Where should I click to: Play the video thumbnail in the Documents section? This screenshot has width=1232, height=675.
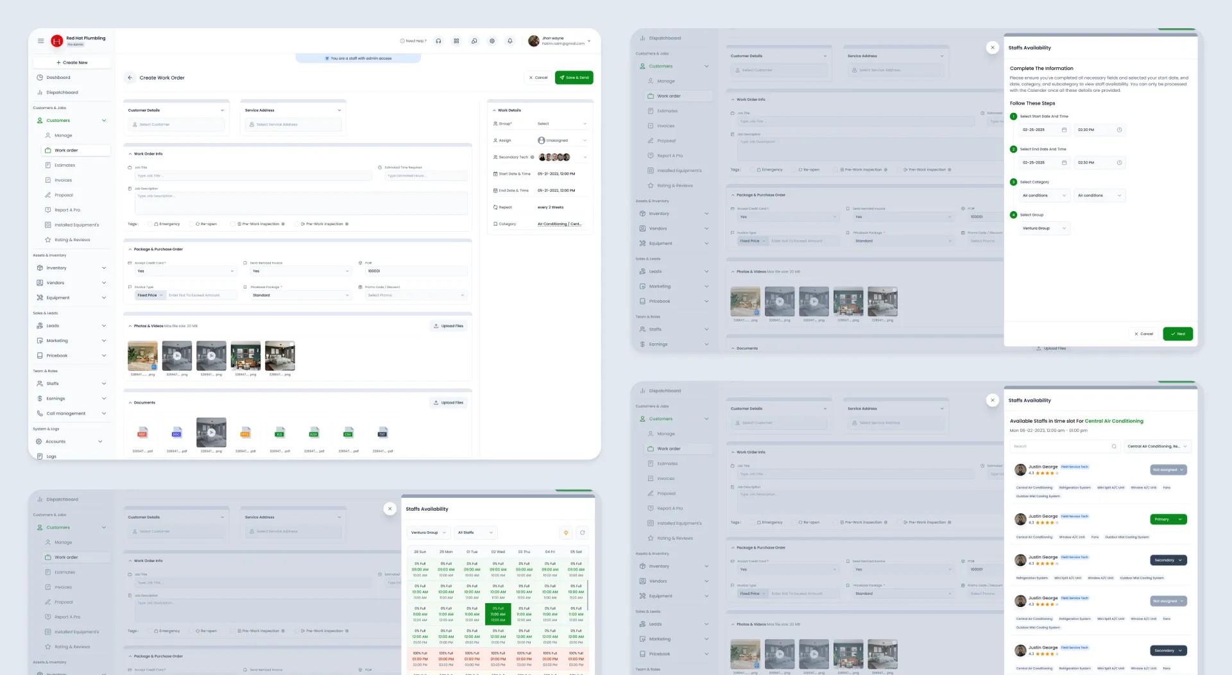211,432
